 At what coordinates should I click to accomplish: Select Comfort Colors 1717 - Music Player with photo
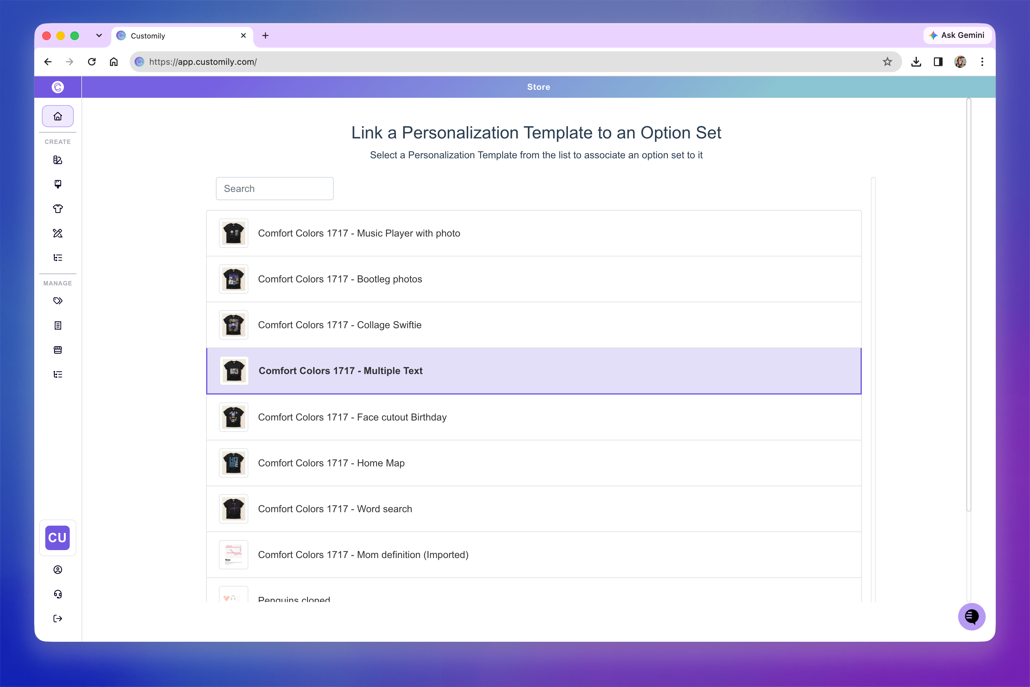[534, 233]
